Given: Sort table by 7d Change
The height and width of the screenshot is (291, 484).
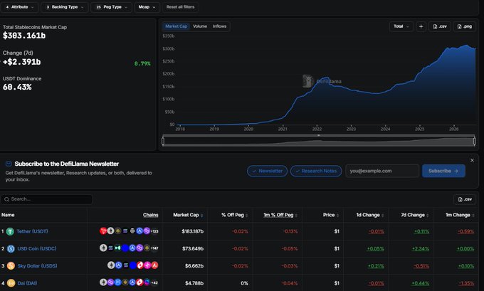Looking at the screenshot, I should tap(415, 215).
